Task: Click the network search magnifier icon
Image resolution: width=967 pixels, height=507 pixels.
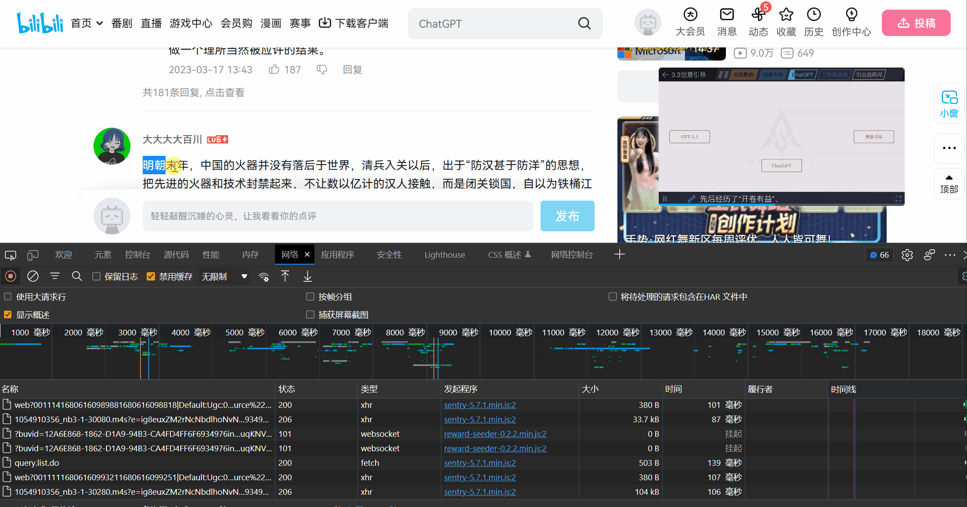Action: coord(77,276)
